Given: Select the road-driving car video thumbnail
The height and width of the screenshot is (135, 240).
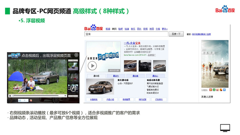Looking at the screenshot, I should [73, 66].
